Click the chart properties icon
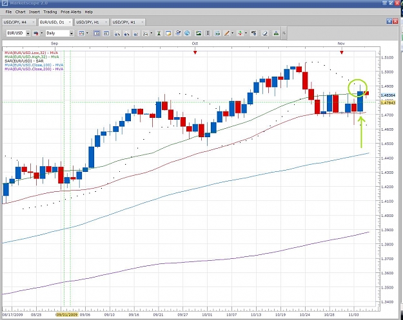403x320 pixels. (x=253, y=33)
